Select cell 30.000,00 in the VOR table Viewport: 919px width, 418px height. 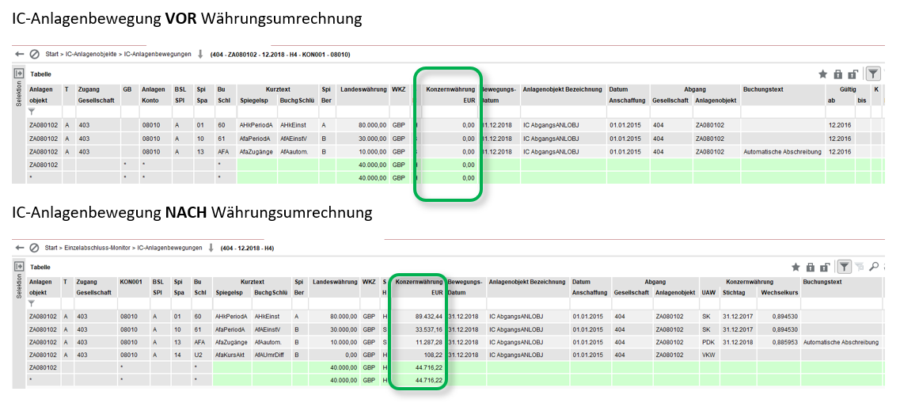pyautogui.click(x=363, y=138)
